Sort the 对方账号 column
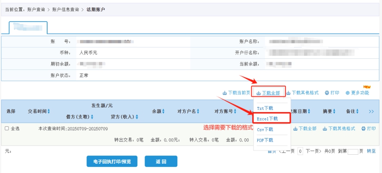The height and width of the screenshot is (173, 382). [x=235, y=111]
